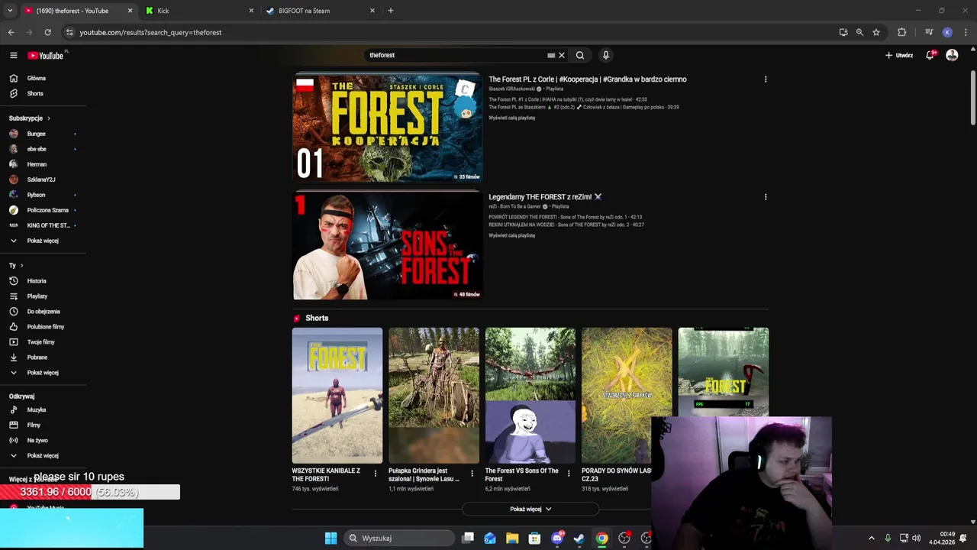Image resolution: width=977 pixels, height=550 pixels.
Task: Open reZi - Born To Be a Gamer channel
Action: [x=514, y=206]
